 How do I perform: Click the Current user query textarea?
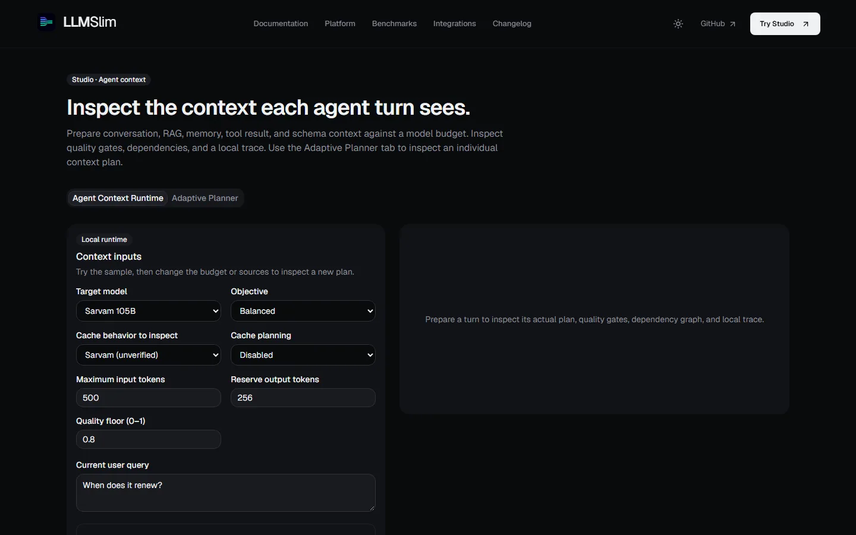[226, 493]
